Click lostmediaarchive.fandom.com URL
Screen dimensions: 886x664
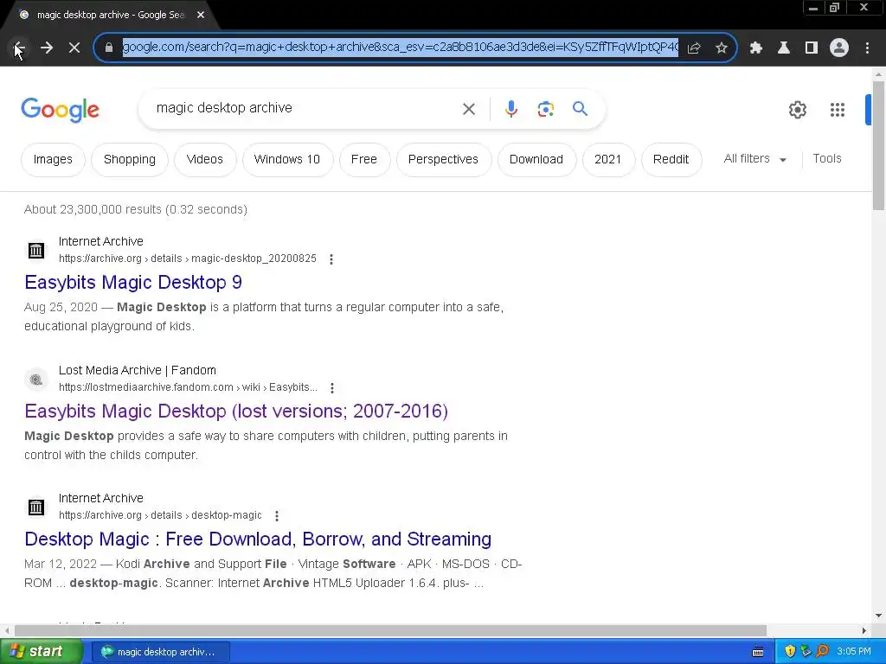pos(188,387)
